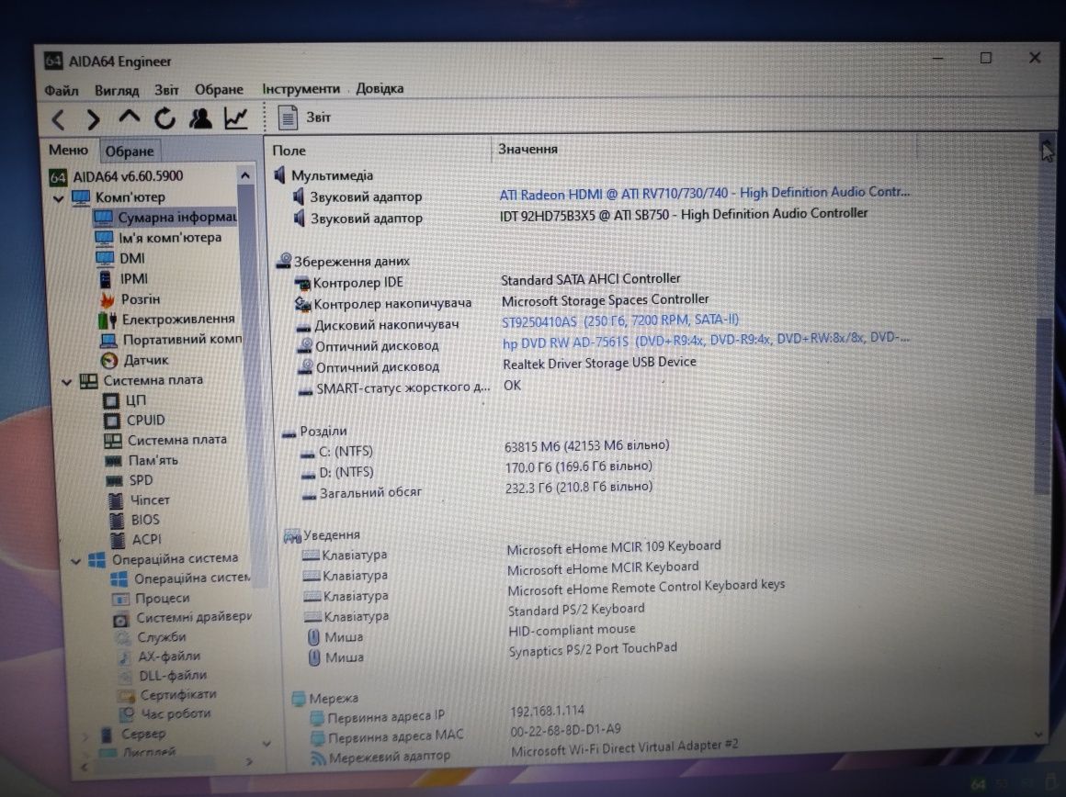Open the DLL-файли tree item
Viewport: 1066px width, 797px height.
tap(163, 676)
